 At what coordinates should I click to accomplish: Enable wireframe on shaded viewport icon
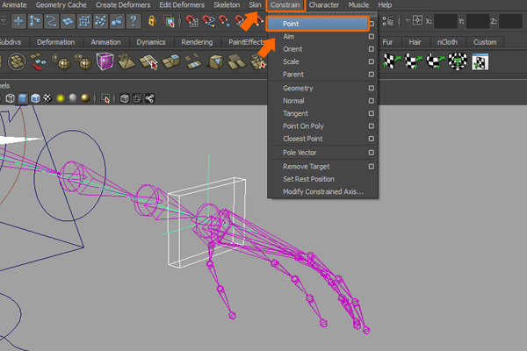pos(35,98)
